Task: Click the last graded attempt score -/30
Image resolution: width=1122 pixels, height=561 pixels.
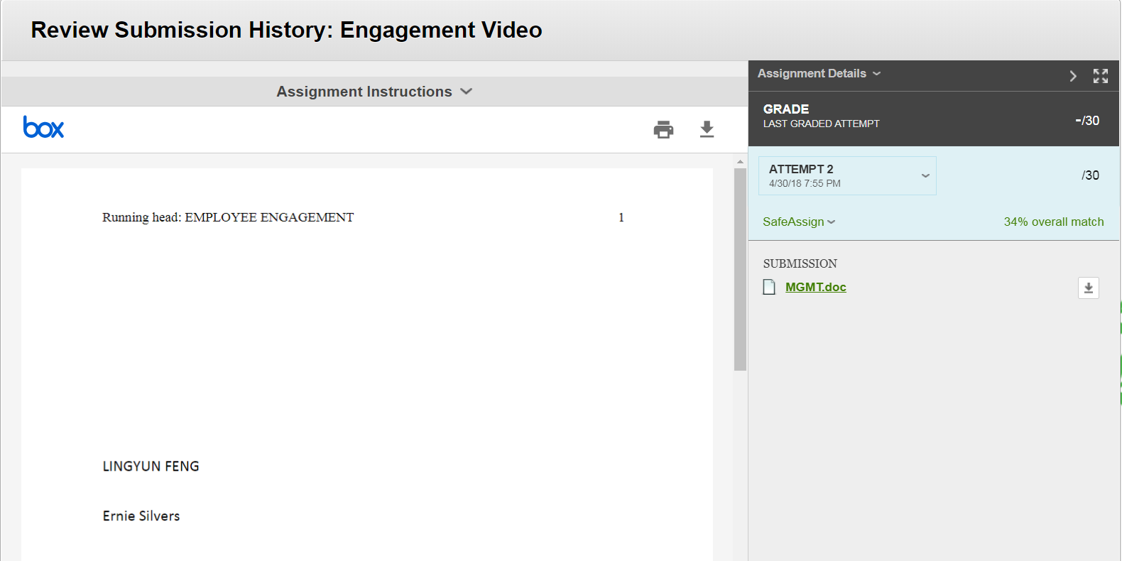Action: click(1086, 121)
